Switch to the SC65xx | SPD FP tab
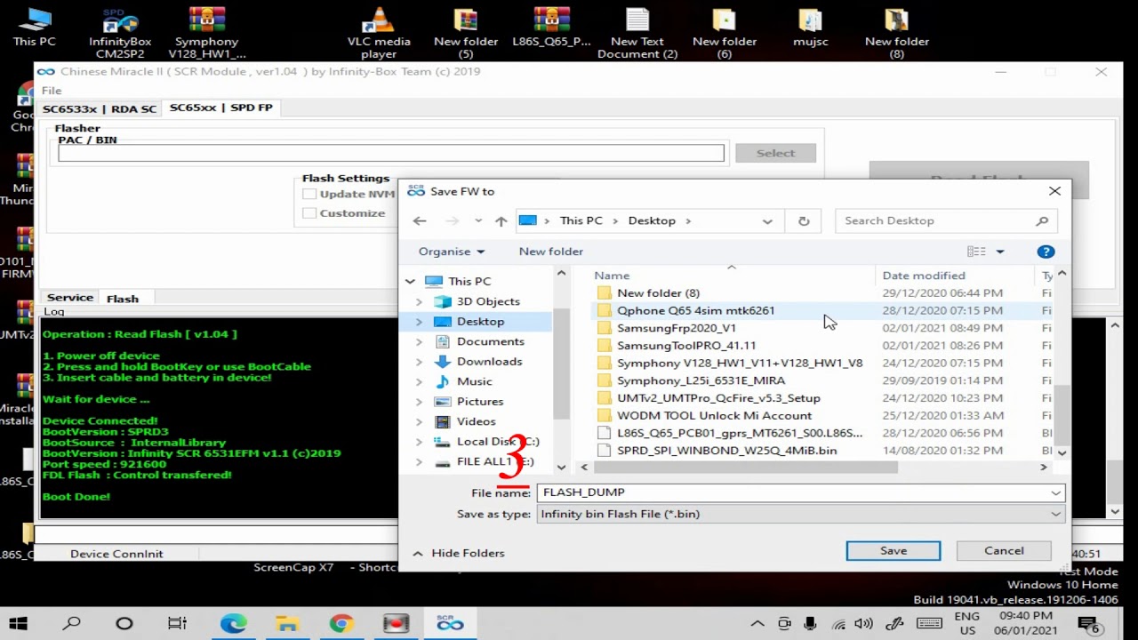 [x=221, y=108]
